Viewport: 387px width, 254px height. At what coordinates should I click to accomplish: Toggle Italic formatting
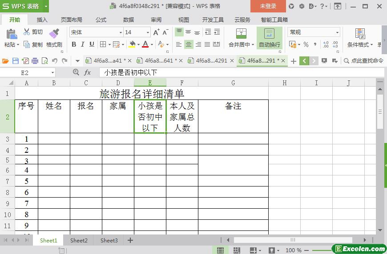[83, 44]
